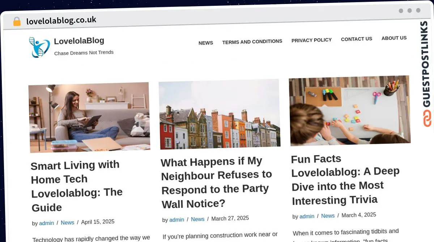Open the Smart Living with Home Tech article

(77, 186)
